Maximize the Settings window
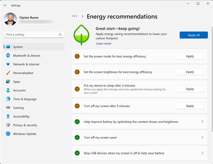The height and width of the screenshot is (164, 213). point(198,4)
